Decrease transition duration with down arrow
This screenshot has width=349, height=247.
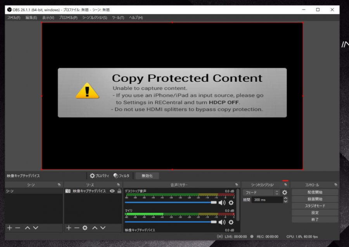285,201
